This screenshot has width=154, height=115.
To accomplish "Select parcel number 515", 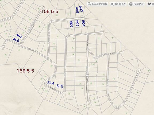I will click(60, 86).
